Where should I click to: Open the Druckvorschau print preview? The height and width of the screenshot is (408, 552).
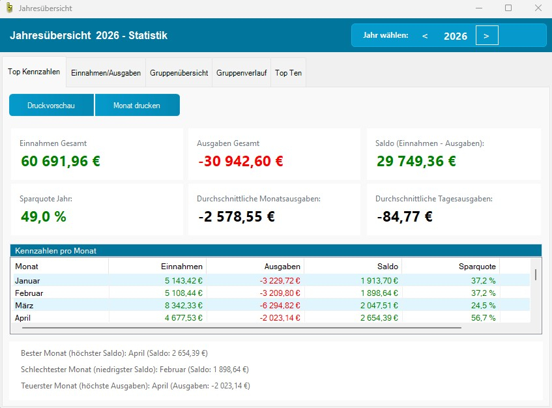51,105
